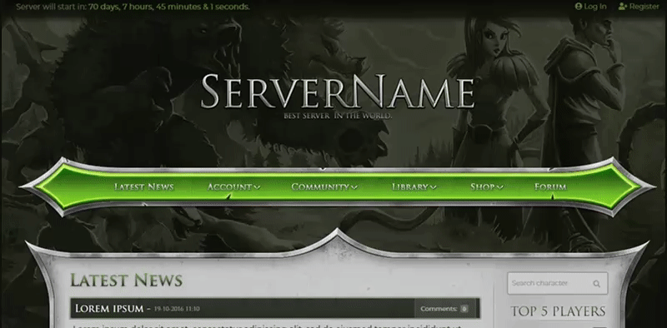Click the Comments label on news post
Image resolution: width=667 pixels, height=328 pixels.
click(439, 309)
